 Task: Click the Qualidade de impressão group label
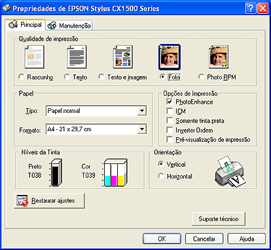click(x=48, y=39)
